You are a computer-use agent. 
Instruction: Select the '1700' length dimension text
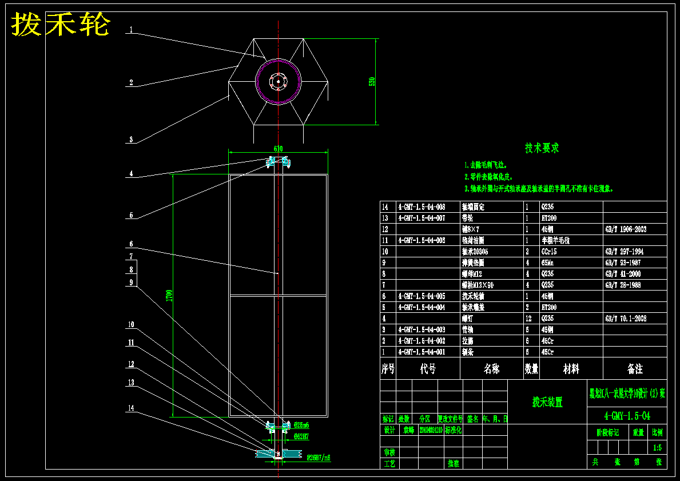click(x=169, y=295)
